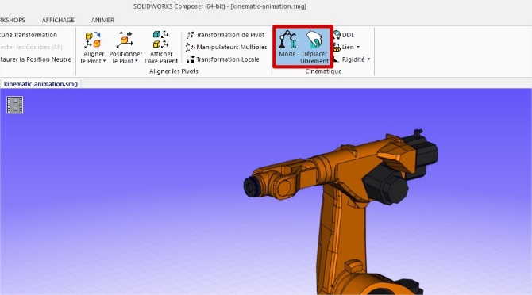Open the Lien dropdown arrow
This screenshot has height=295, width=532.
pyautogui.click(x=358, y=47)
